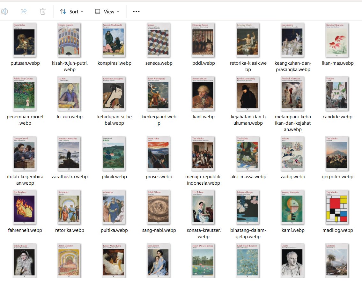Click the Rename icon in the toolbar
Screen dimensions: 362x288
(4, 11)
